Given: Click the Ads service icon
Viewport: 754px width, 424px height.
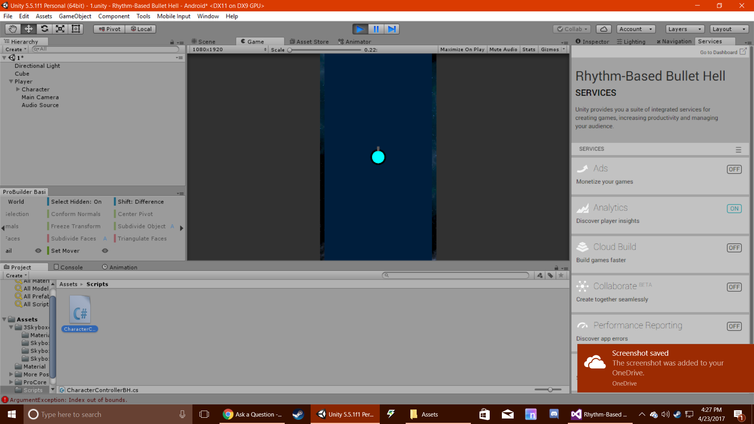Looking at the screenshot, I should [x=582, y=168].
